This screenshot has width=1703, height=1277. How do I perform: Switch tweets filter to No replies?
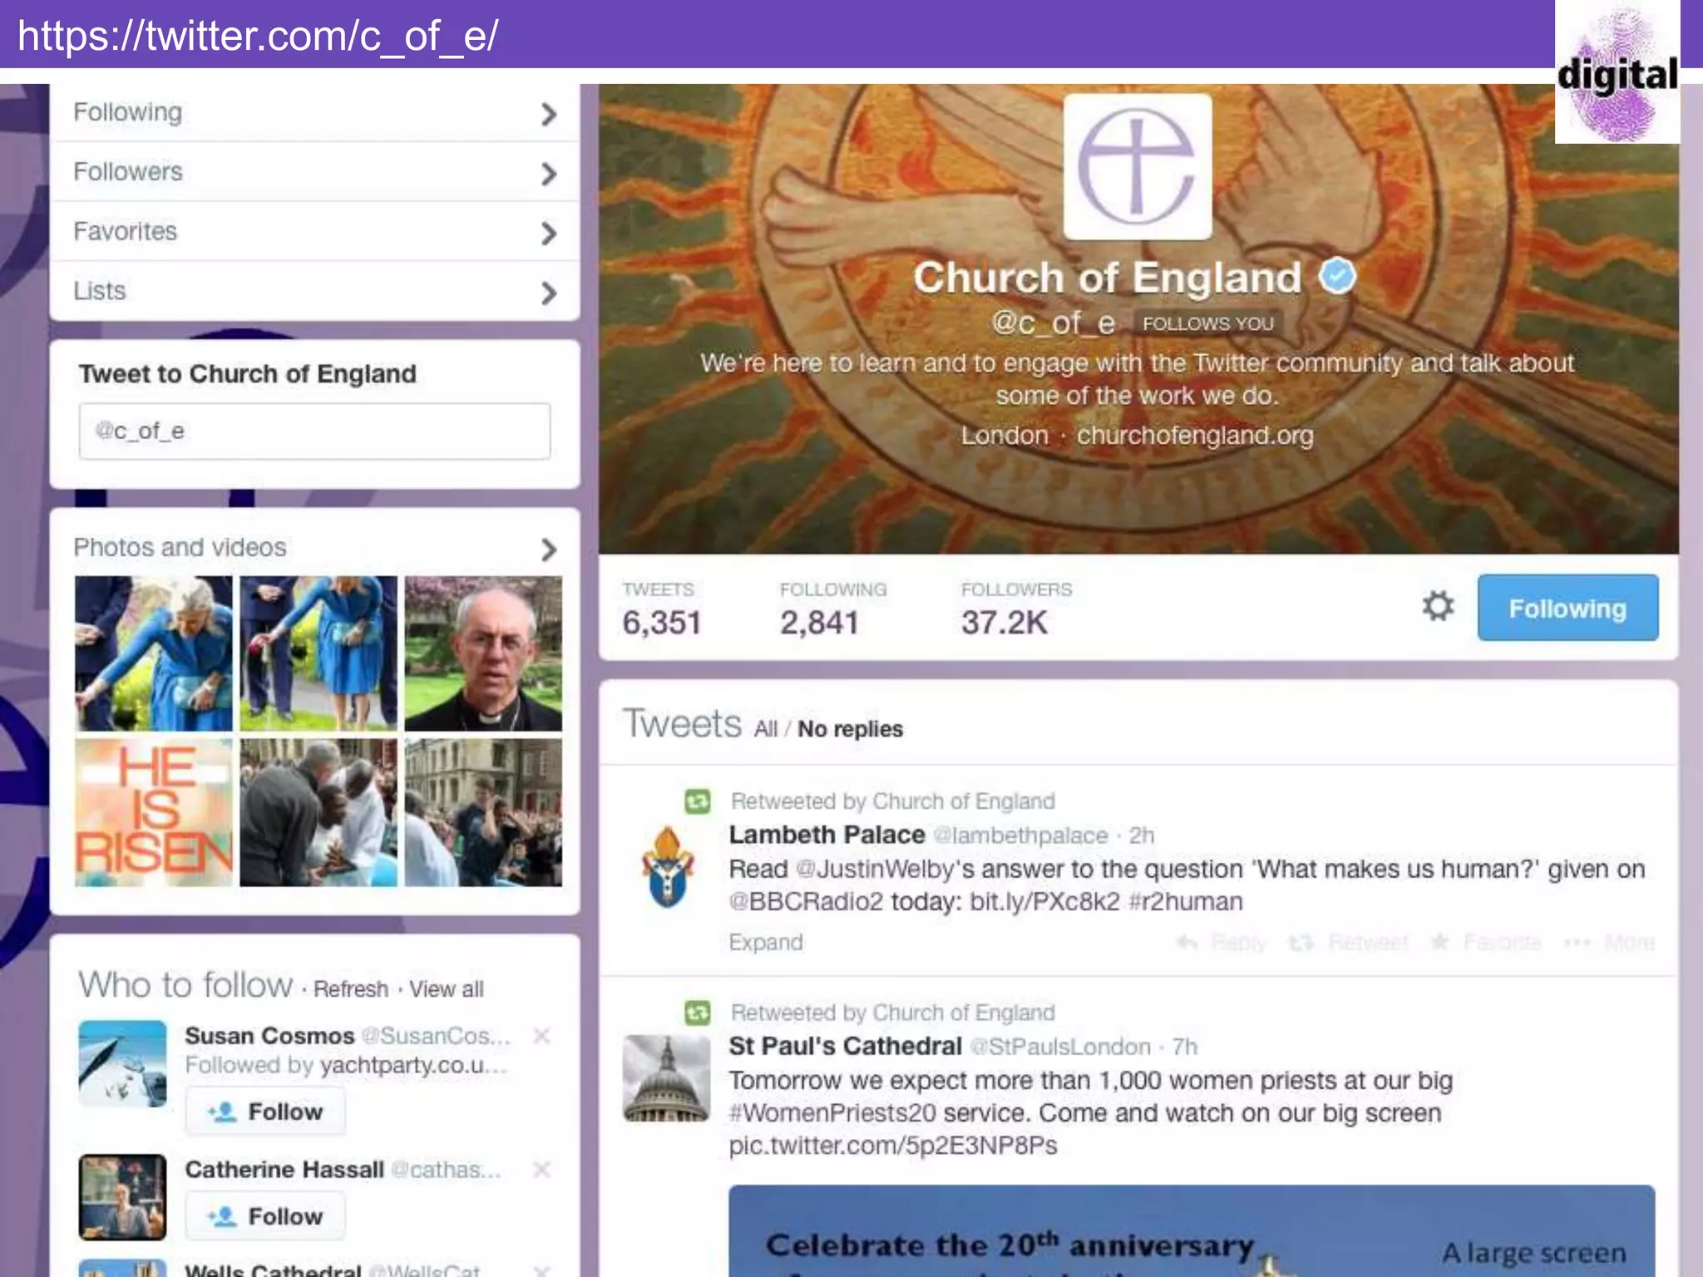tap(849, 729)
